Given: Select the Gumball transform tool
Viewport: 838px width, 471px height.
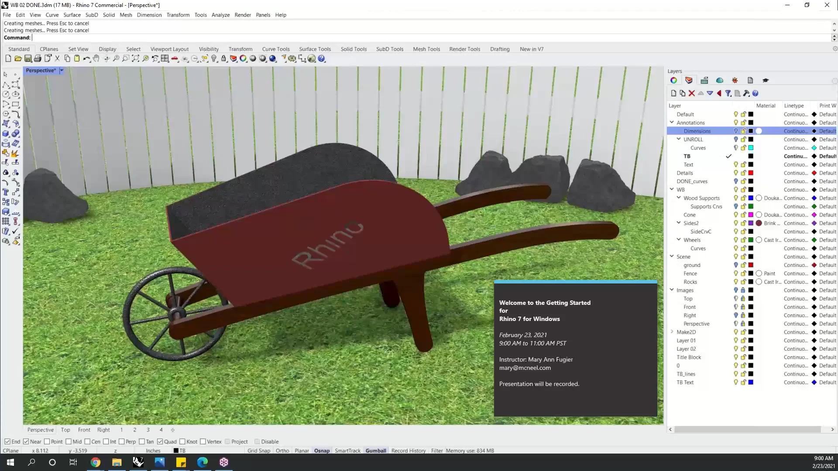Looking at the screenshot, I should coord(375,451).
